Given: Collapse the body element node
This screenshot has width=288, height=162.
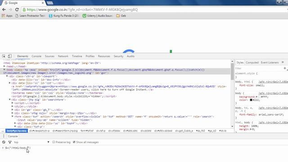Looking at the screenshot, I should tap(4, 70).
